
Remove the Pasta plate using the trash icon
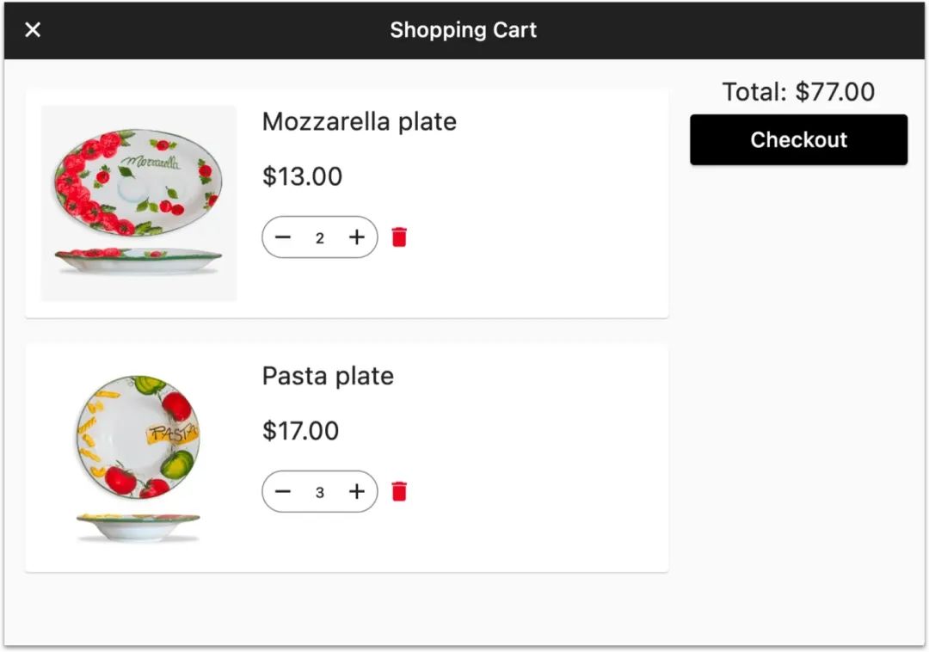click(399, 492)
